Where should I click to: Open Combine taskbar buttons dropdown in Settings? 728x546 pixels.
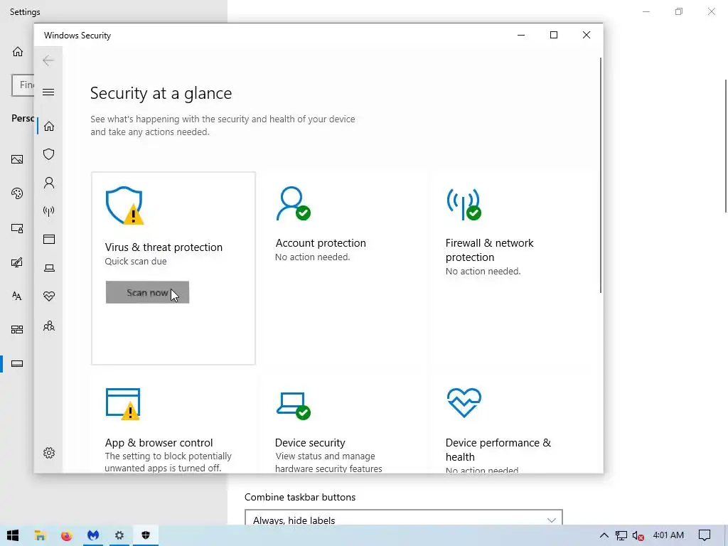(404, 519)
